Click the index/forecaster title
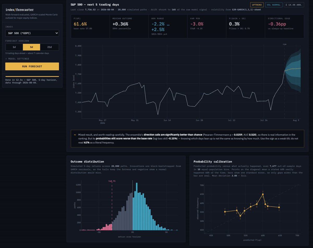 [20, 10]
